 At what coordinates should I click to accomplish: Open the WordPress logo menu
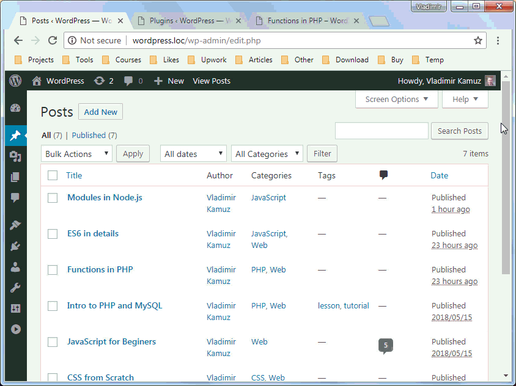click(15, 81)
